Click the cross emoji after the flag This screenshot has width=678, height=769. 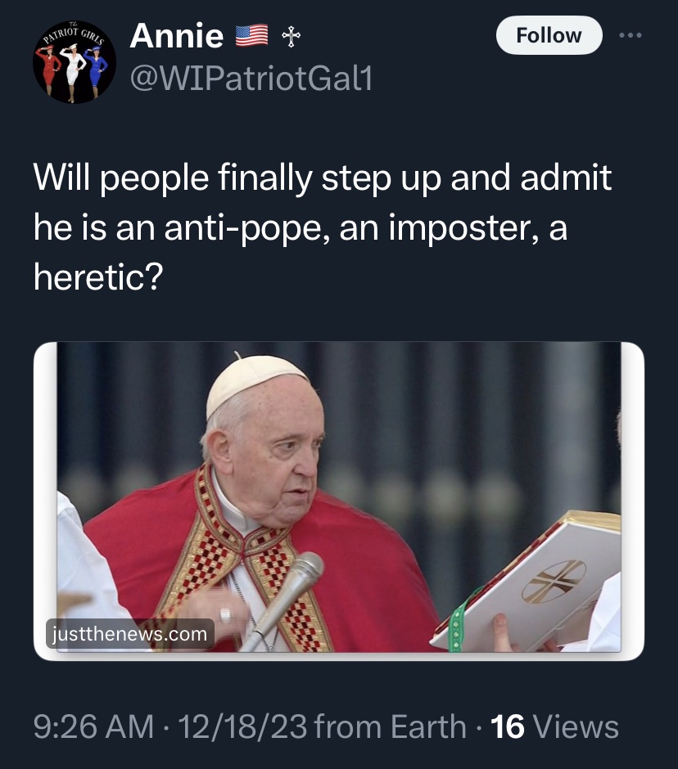(290, 36)
